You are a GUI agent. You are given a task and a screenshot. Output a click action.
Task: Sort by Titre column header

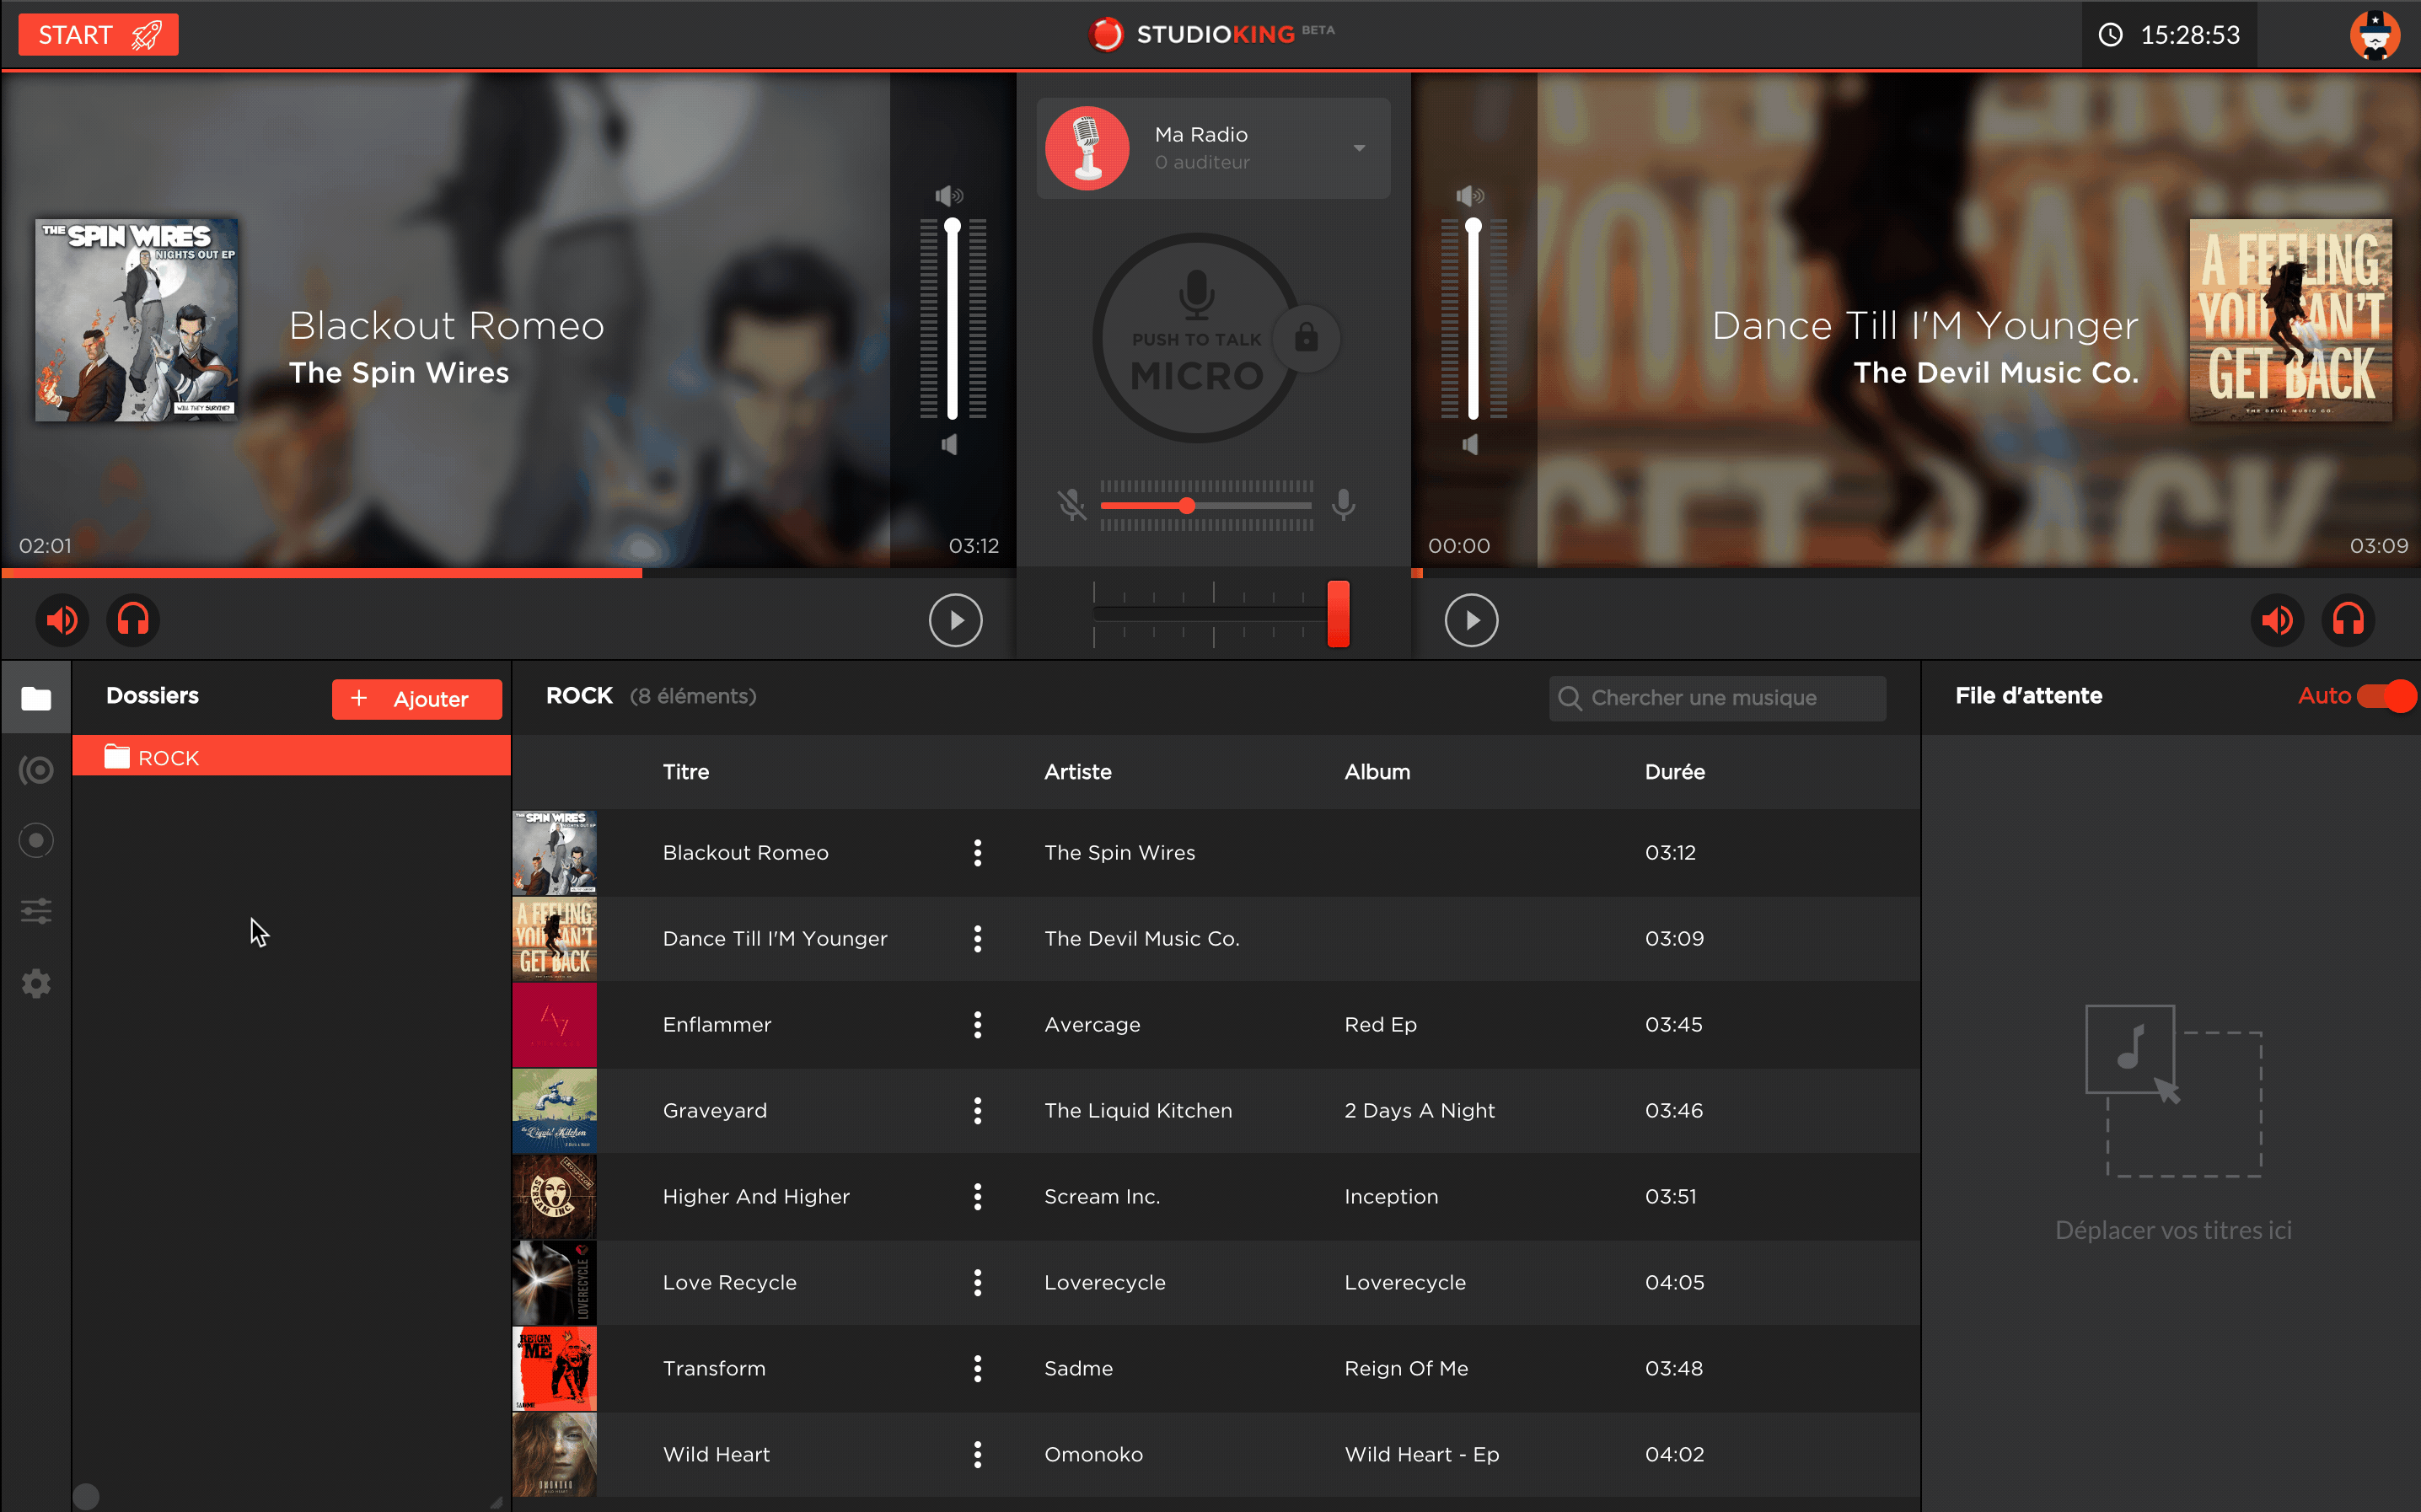click(685, 772)
